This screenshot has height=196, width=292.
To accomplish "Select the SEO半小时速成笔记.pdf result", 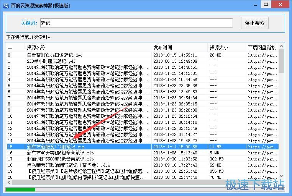I will coord(51,61).
